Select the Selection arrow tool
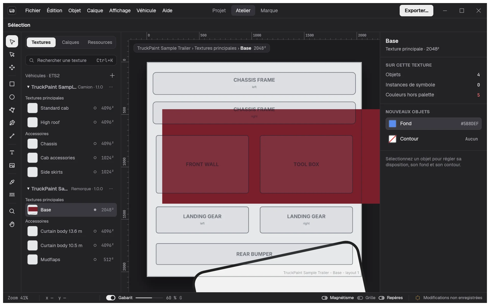This screenshot has width=490, height=306. pos(12,42)
